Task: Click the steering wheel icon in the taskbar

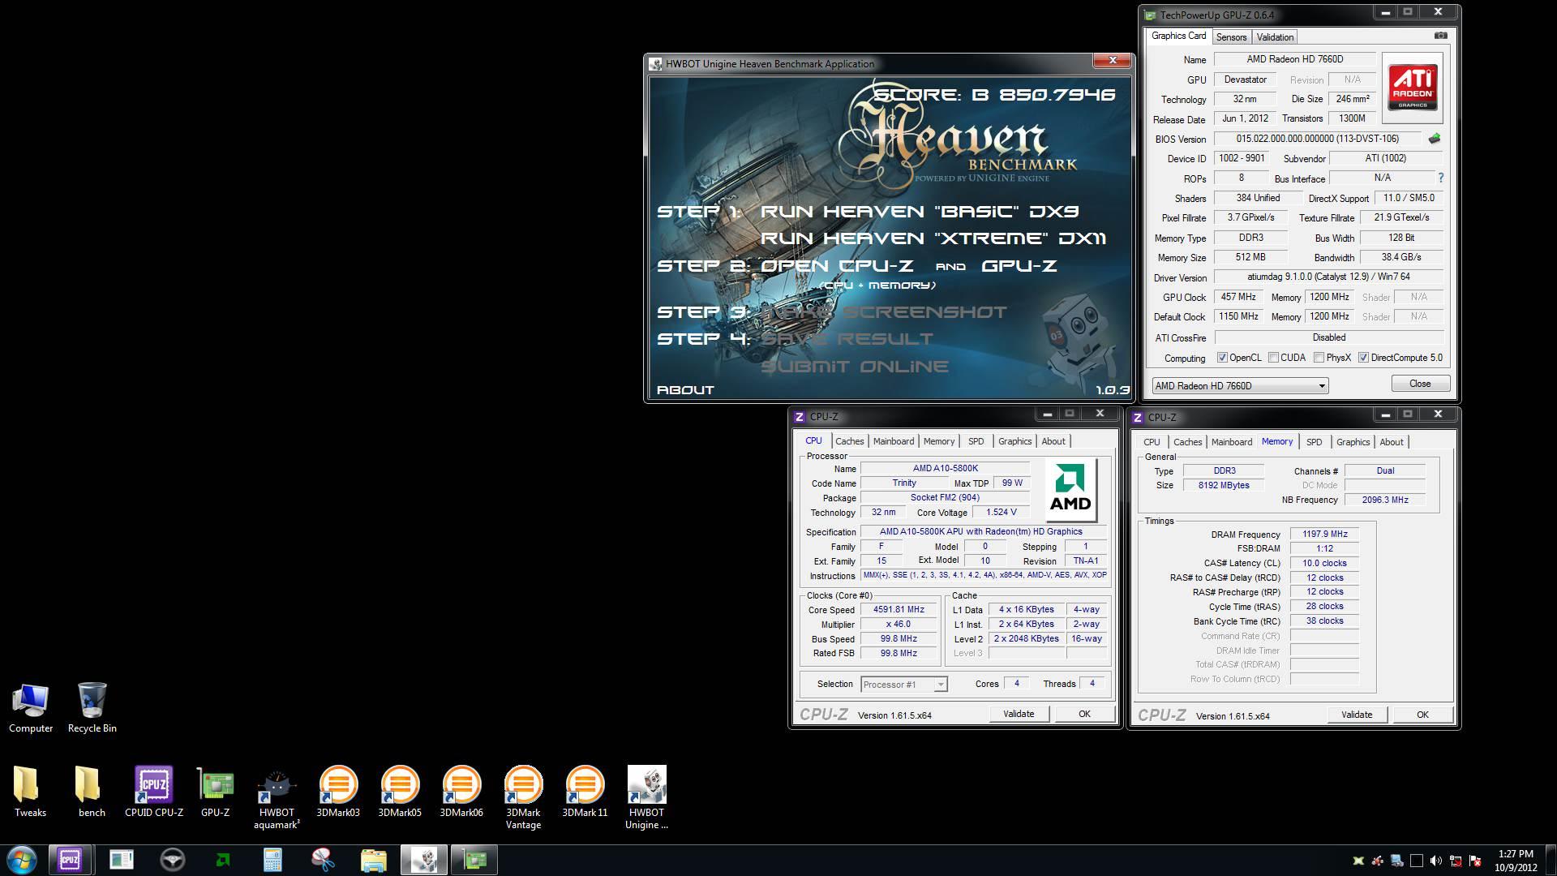Action: click(172, 860)
